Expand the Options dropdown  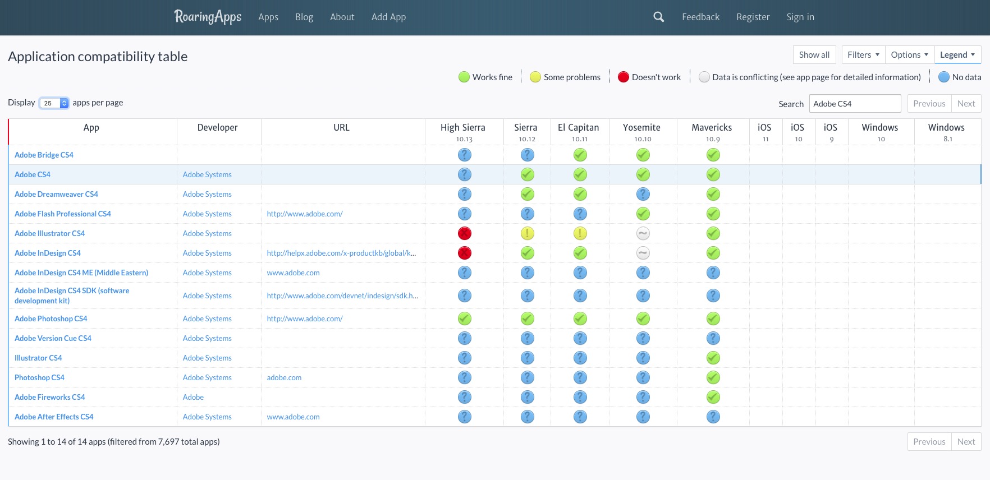(909, 55)
